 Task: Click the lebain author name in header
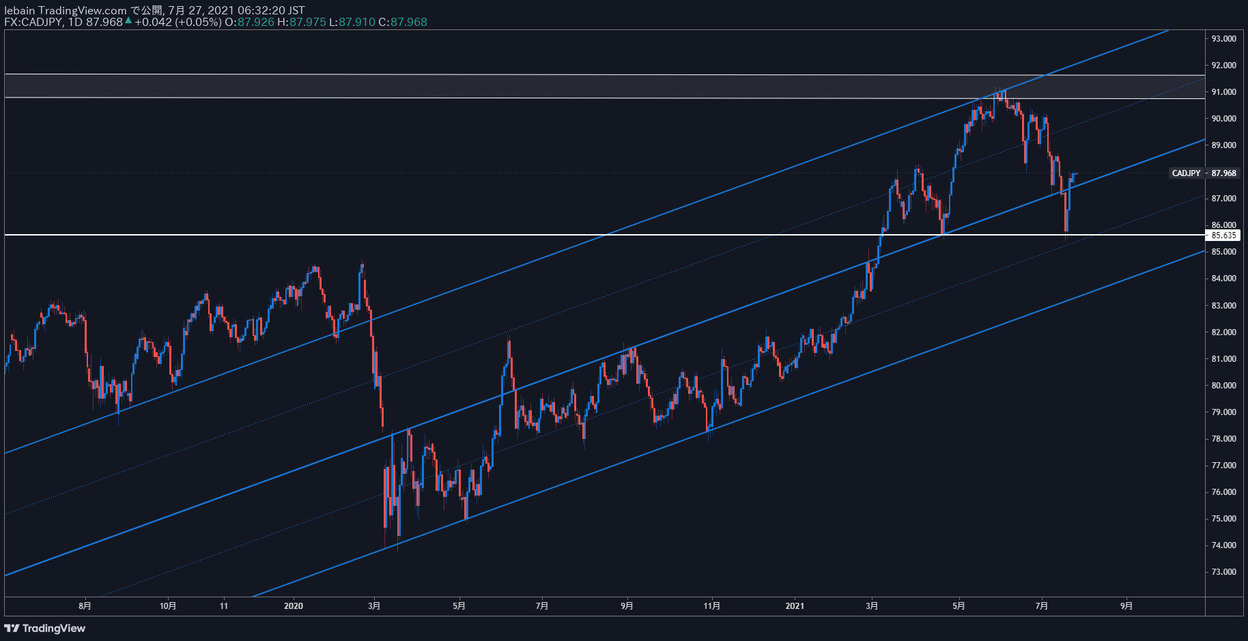click(x=19, y=10)
